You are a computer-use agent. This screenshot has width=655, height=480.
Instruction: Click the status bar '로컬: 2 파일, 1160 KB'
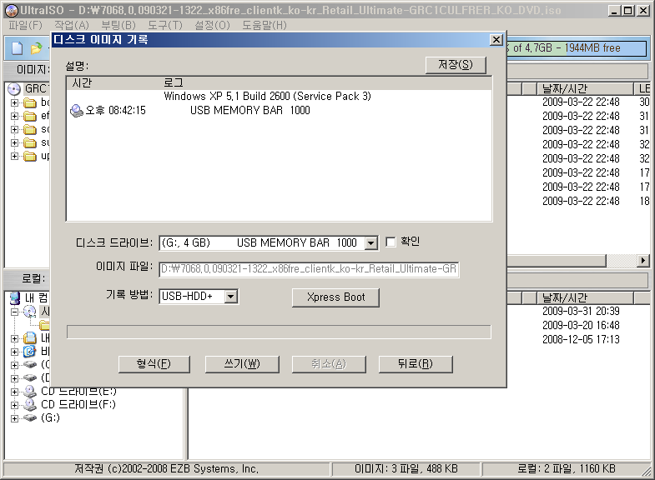point(567,469)
